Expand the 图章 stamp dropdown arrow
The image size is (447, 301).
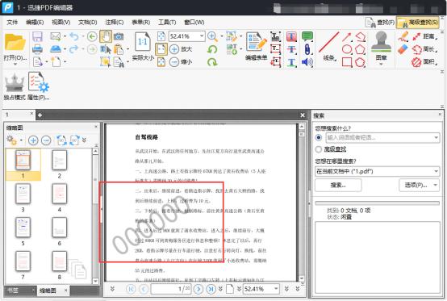coord(381,64)
